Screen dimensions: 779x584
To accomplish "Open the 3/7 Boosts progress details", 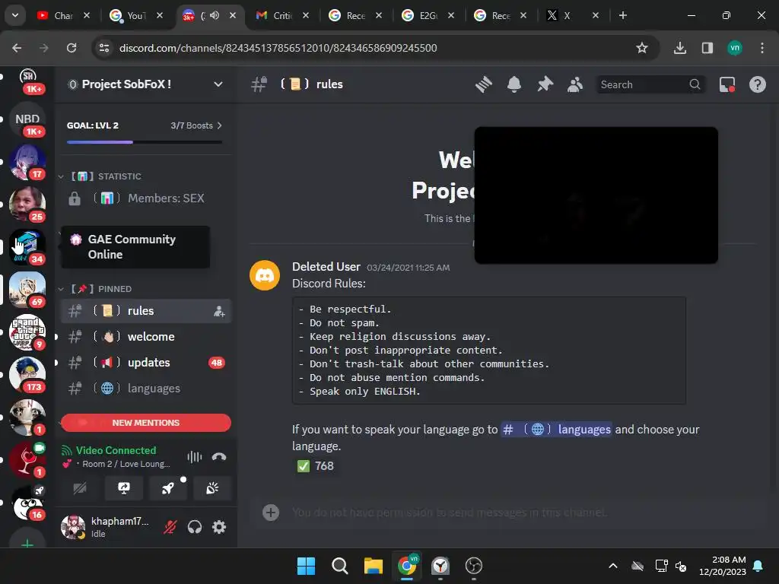I will click(196, 125).
